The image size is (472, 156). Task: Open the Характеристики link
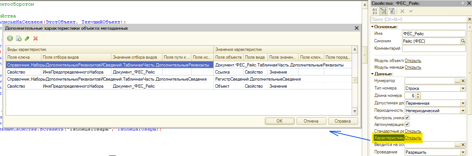tap(413, 138)
